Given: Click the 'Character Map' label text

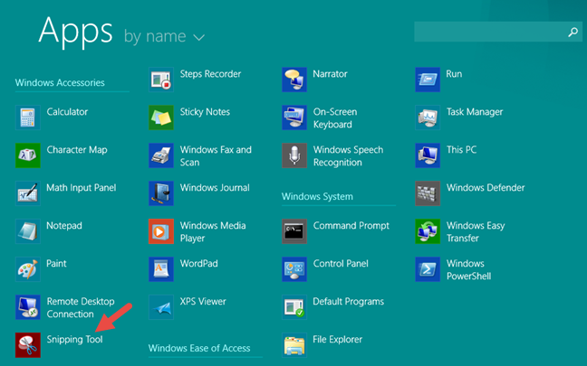Looking at the screenshot, I should coord(77,150).
